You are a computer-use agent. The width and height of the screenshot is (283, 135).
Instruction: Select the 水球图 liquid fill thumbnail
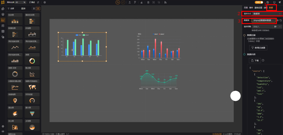(32, 125)
